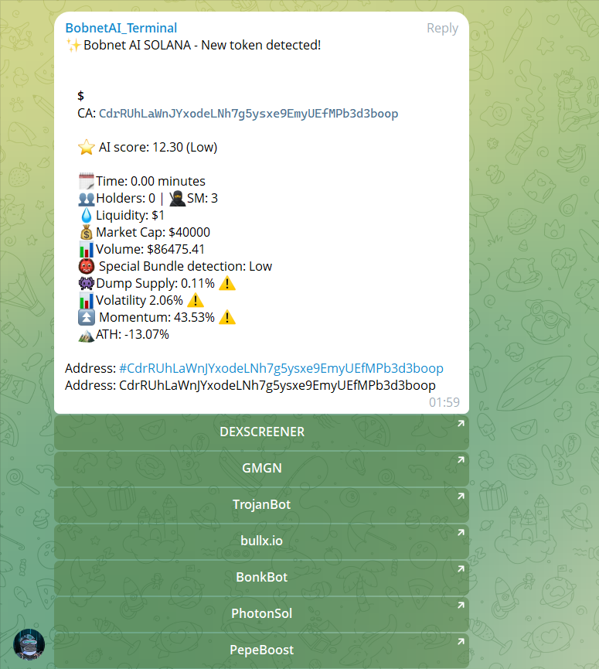Click the 'Holders: 0' text
599x669 pixels.
126,199
